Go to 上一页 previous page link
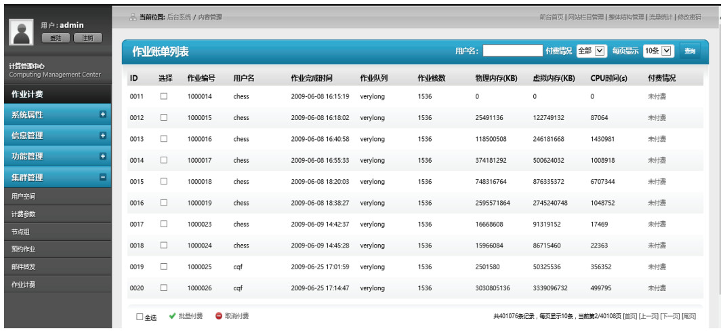The image size is (725, 333). [648, 316]
